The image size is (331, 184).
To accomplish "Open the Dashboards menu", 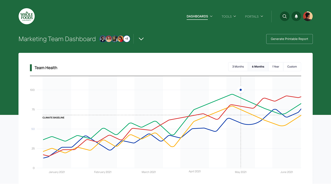I will (x=199, y=16).
